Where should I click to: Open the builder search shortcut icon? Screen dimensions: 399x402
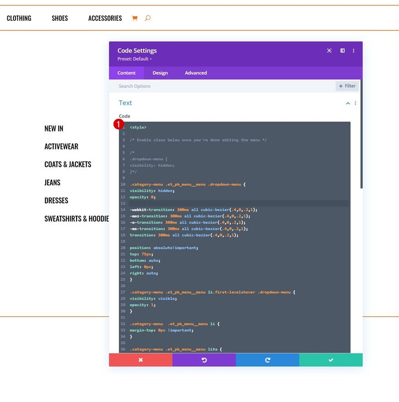point(329,51)
